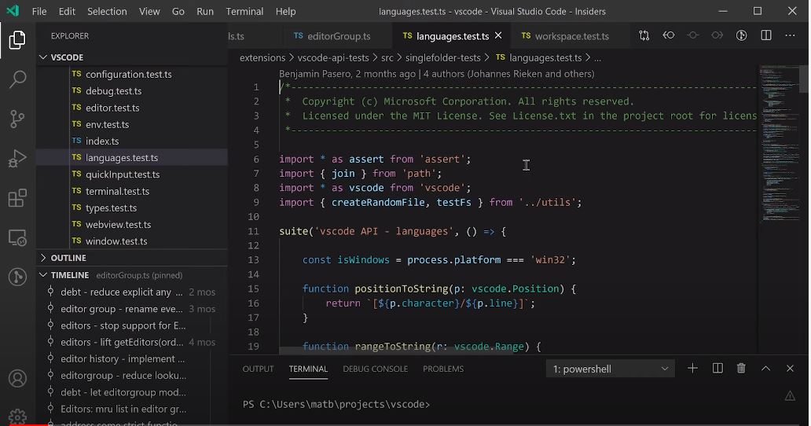
Task: Open the Run and Debug view
Action: (17, 158)
